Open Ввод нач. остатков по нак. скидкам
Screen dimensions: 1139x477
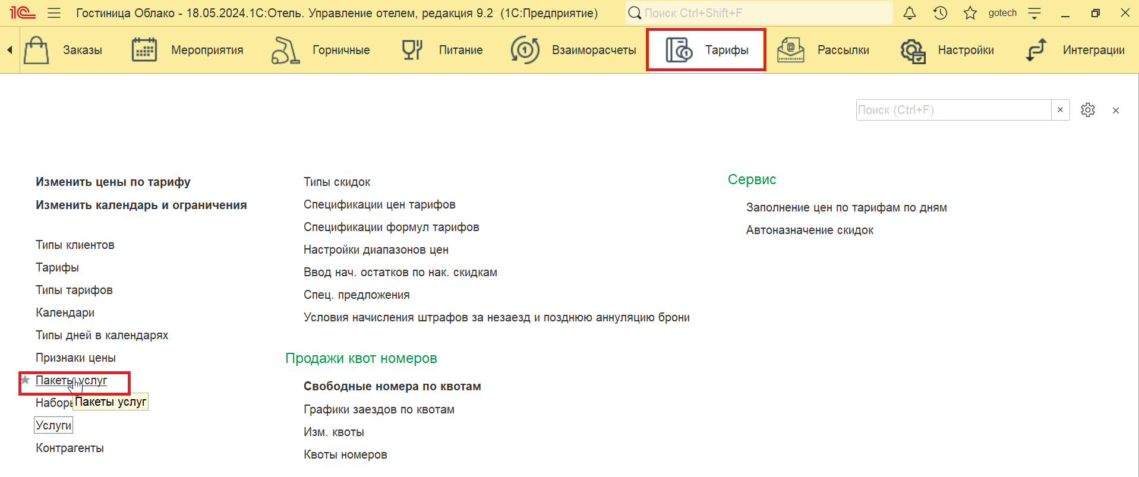(400, 272)
